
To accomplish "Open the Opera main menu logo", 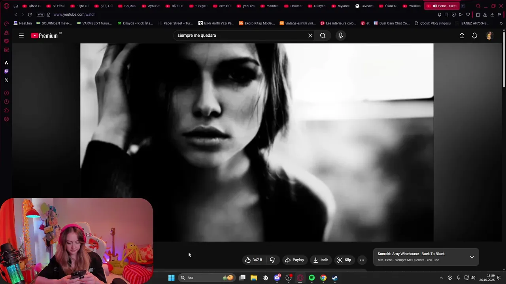I will pos(6,6).
